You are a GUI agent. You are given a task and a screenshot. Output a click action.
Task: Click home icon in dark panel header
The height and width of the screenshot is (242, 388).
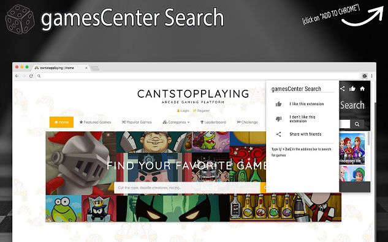pos(362,89)
